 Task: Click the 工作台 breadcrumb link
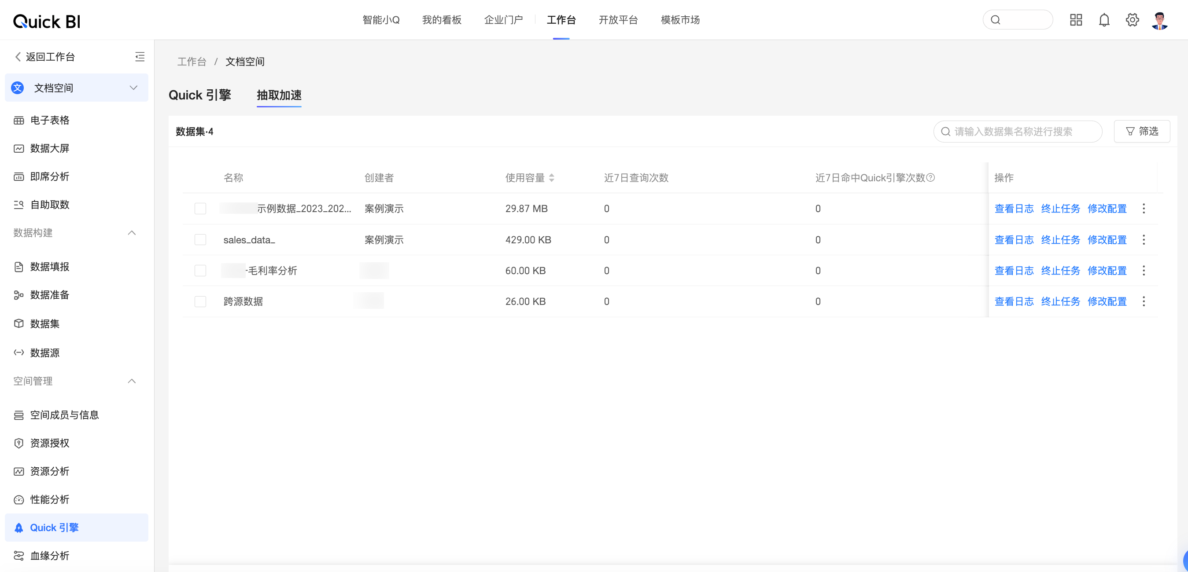point(192,62)
